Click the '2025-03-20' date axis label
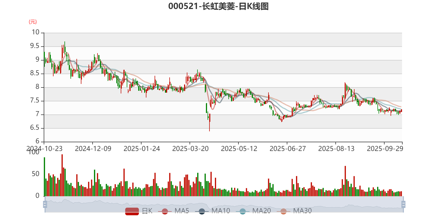Image resolution: width=437 pixels, height=218 pixels. (190, 149)
